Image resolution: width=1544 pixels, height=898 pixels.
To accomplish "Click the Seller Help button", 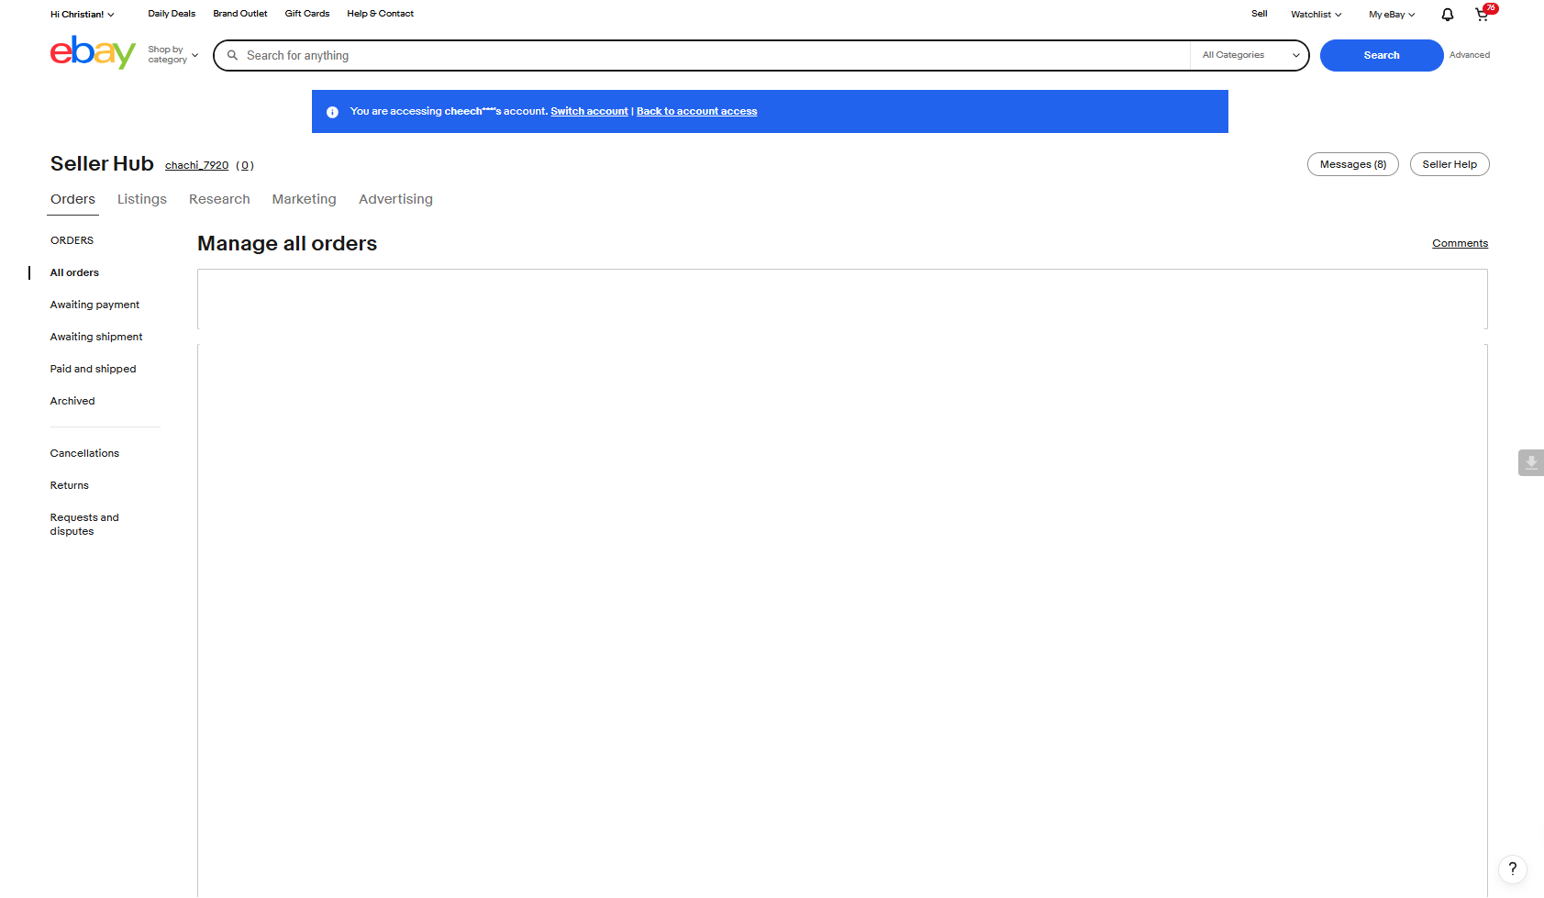I will 1450,164.
